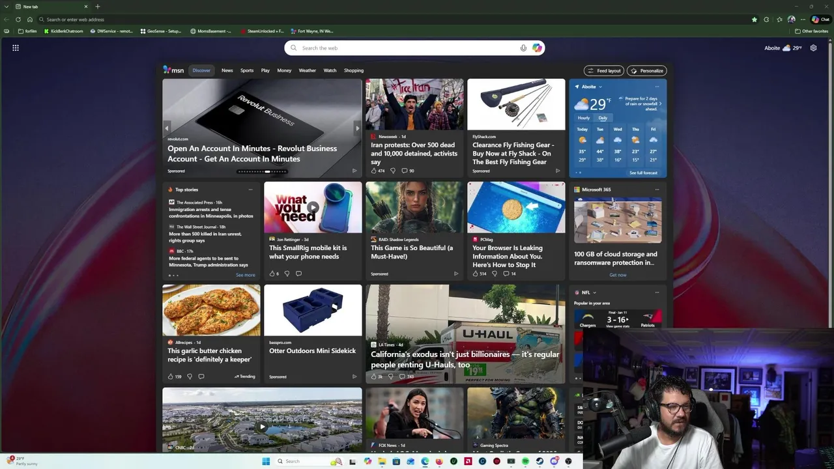Open Discord from the taskbar

point(555,461)
